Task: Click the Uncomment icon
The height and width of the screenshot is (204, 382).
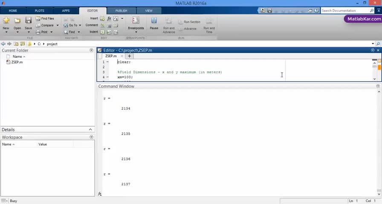Action: (109, 25)
